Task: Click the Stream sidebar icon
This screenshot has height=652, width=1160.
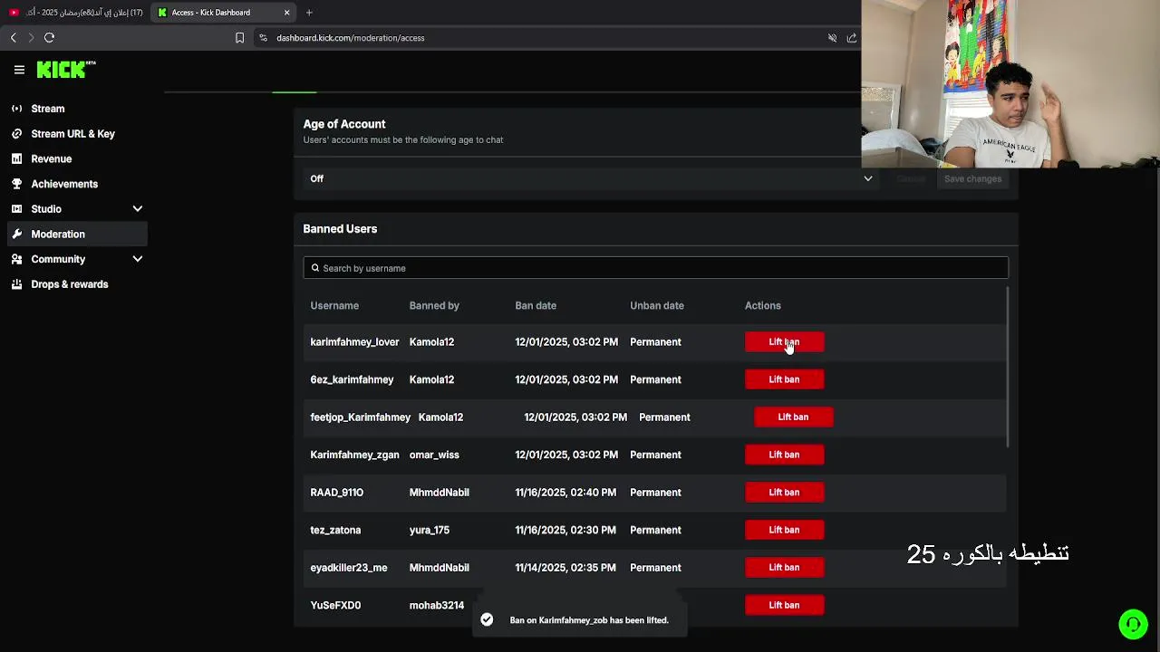Action: click(x=16, y=109)
